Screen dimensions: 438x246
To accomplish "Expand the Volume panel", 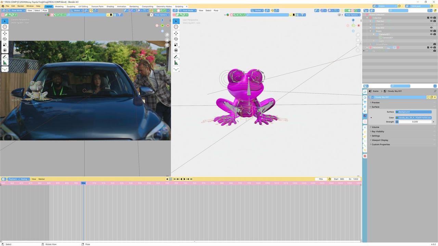I will point(375,127).
